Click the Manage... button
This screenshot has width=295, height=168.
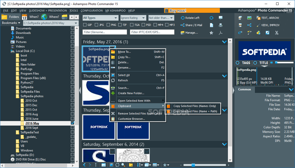pyautogui.click(x=189, y=33)
